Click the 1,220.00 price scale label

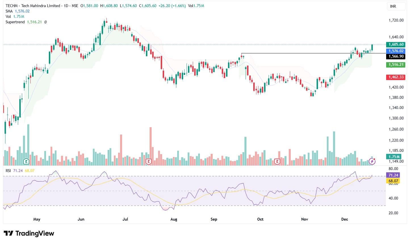coord(396,140)
